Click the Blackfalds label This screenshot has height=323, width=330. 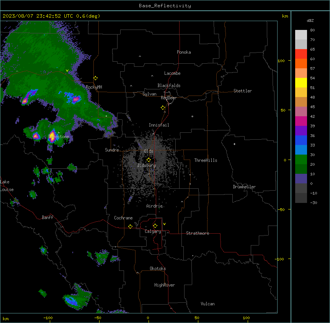click(x=169, y=86)
